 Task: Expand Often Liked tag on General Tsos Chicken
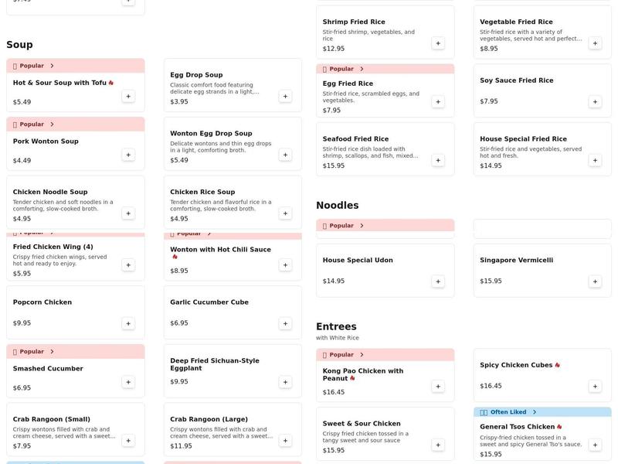pos(534,412)
